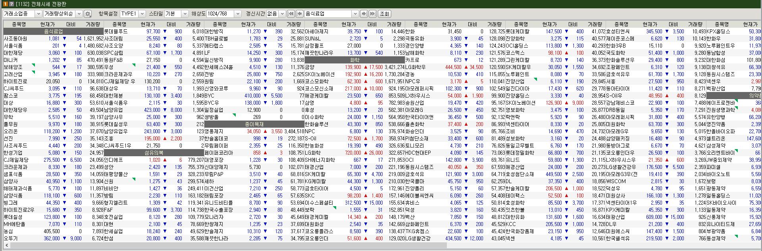The image size is (762, 251).
Task: Go to next sector arrow button
Action: coord(364,14)
